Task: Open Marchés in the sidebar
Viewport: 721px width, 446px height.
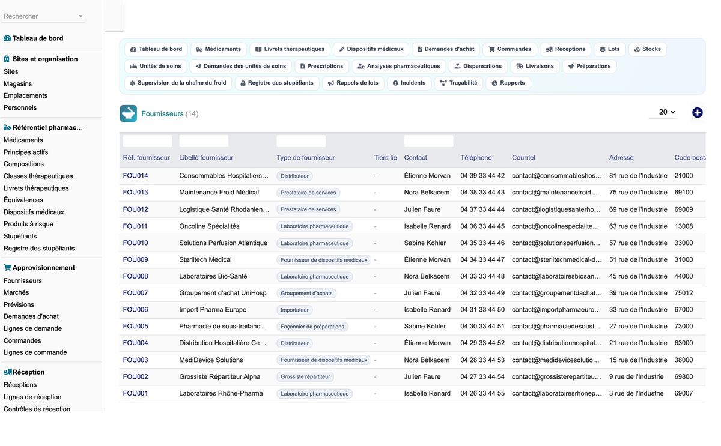Action: (16, 292)
